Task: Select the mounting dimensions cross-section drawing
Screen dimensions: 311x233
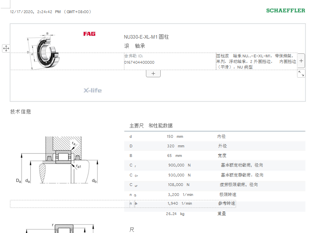Action: click(x=59, y=160)
